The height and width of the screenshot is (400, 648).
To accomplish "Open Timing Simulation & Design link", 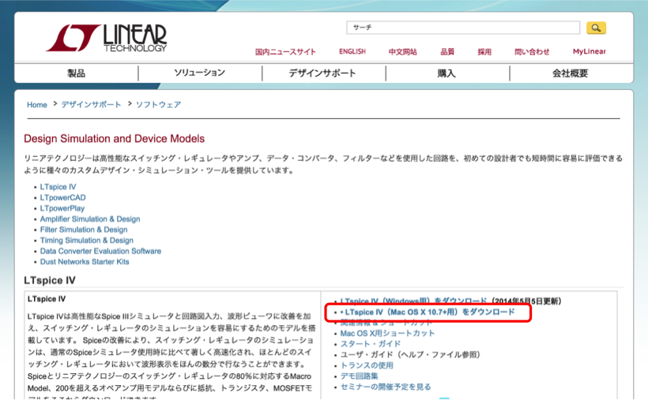I will tap(87, 241).
